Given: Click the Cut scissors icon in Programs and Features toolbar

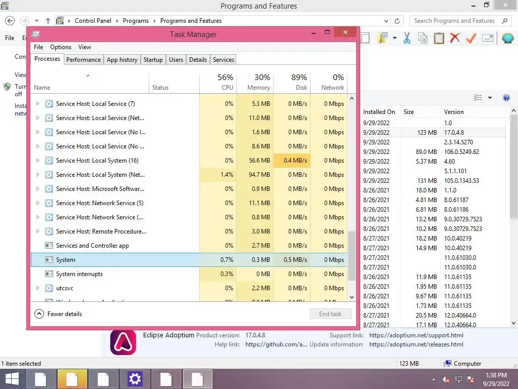Looking at the screenshot, I should coord(407,38).
